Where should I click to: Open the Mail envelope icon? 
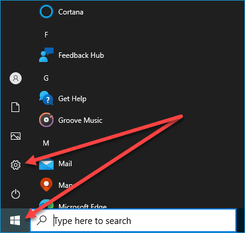46,164
